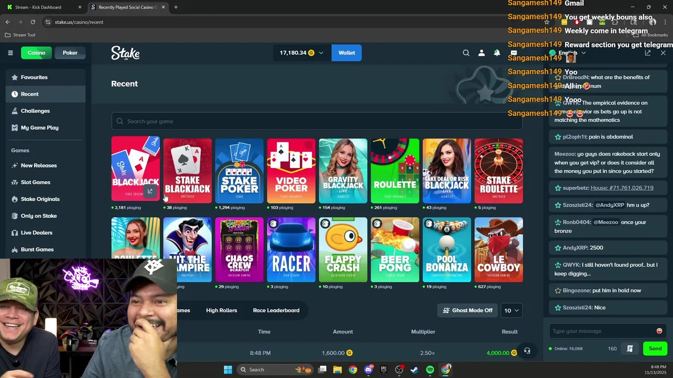Viewport: 673px width, 378px height.
Task: Open Discord from the taskbar
Action: [x=368, y=370]
